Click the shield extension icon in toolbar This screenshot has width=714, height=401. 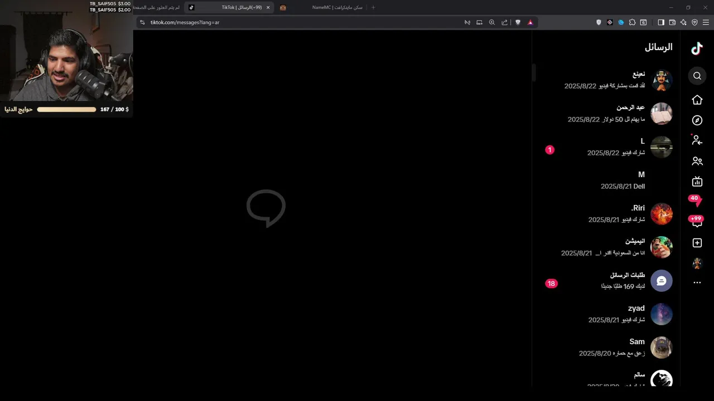coord(599,22)
